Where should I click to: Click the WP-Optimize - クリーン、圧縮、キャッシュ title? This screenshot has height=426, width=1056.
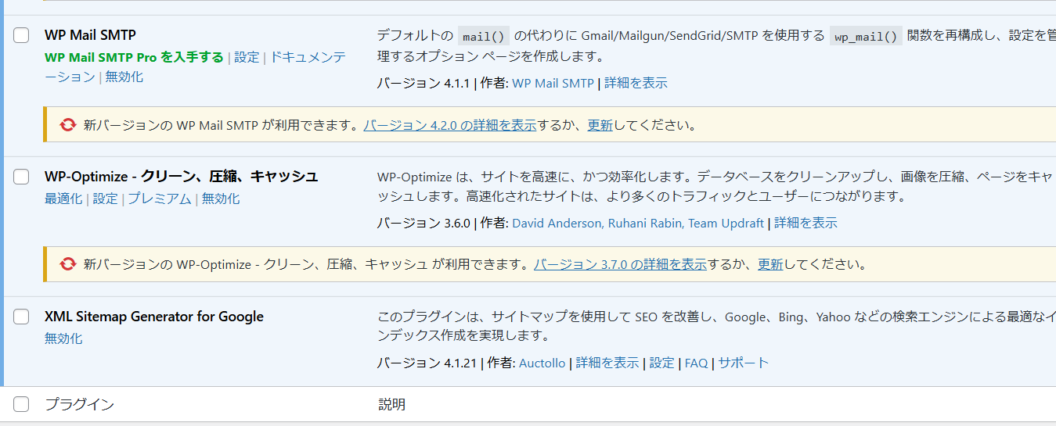[182, 177]
